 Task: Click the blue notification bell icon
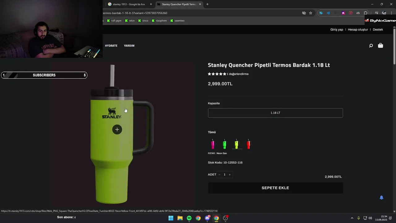point(381,198)
